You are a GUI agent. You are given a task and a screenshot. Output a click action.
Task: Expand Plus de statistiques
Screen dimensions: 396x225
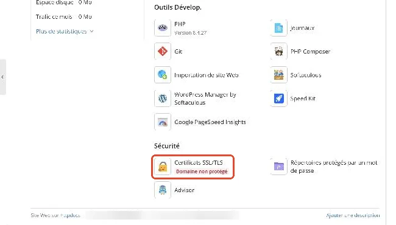point(65,31)
